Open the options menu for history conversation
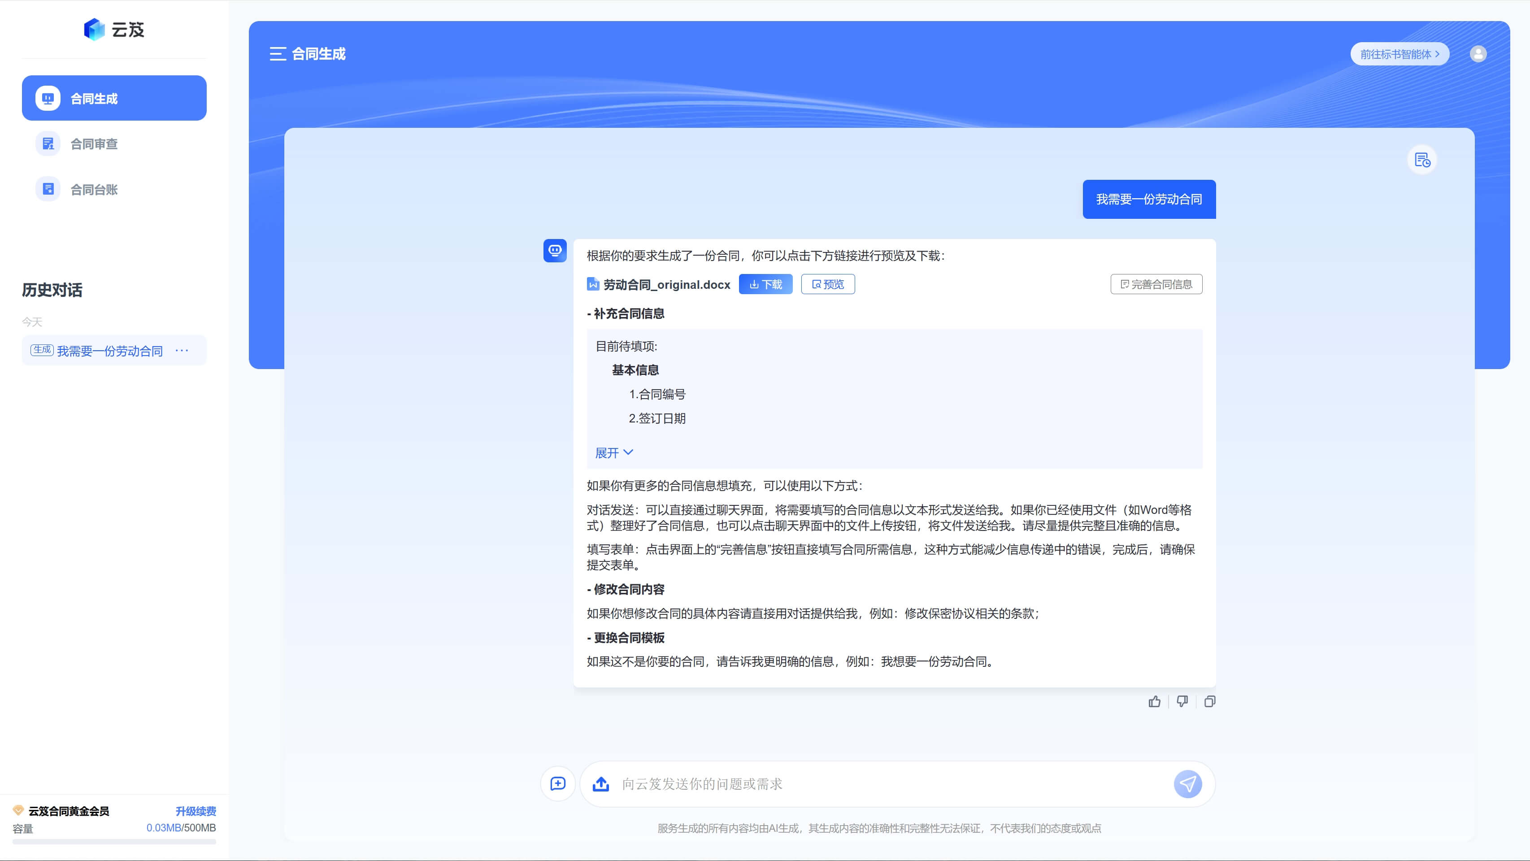1530x861 pixels. coord(182,350)
